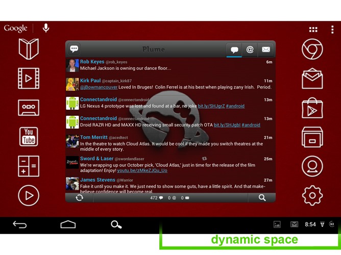Image resolution: width=341 pixels, height=255 pixels.
Task: Open the book reader app icon
Action: pos(29,49)
